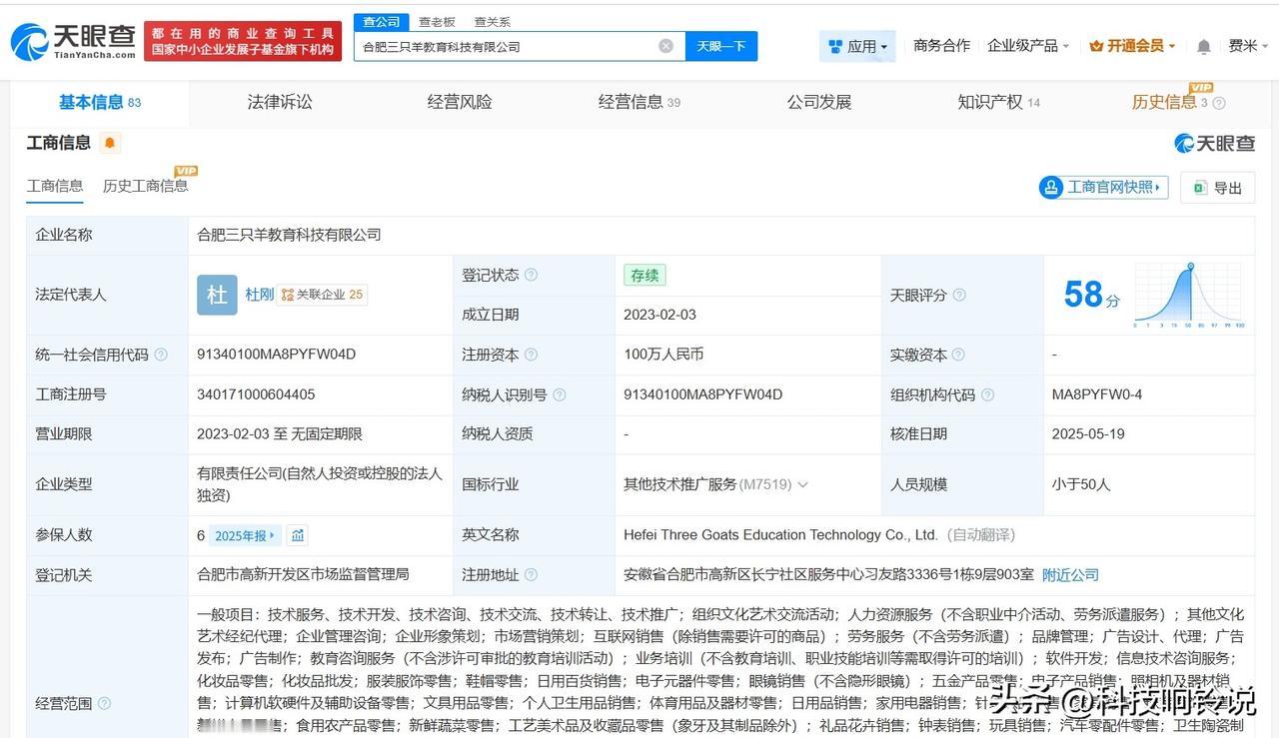This screenshot has height=738, width=1279.
Task: Click the company name 合肥三只羊教育科技有限公司 cell
Action: pyautogui.click(x=289, y=235)
